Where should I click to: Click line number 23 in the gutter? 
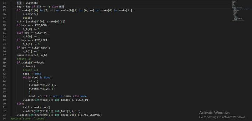coord(4,3)
